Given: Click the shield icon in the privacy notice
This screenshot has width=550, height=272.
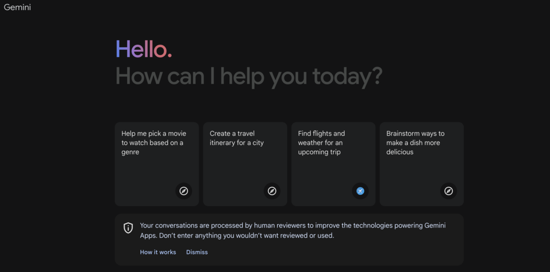Looking at the screenshot, I should point(128,228).
